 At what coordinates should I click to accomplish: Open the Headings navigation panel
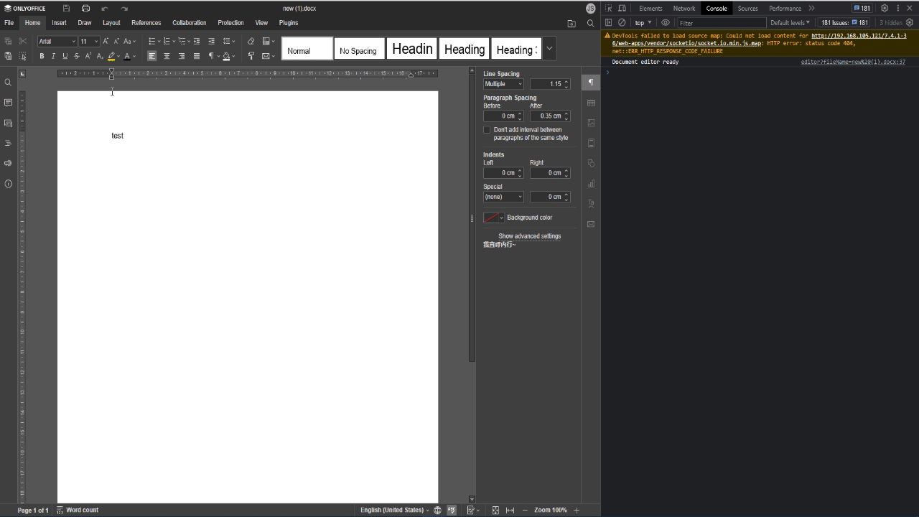pyautogui.click(x=8, y=143)
